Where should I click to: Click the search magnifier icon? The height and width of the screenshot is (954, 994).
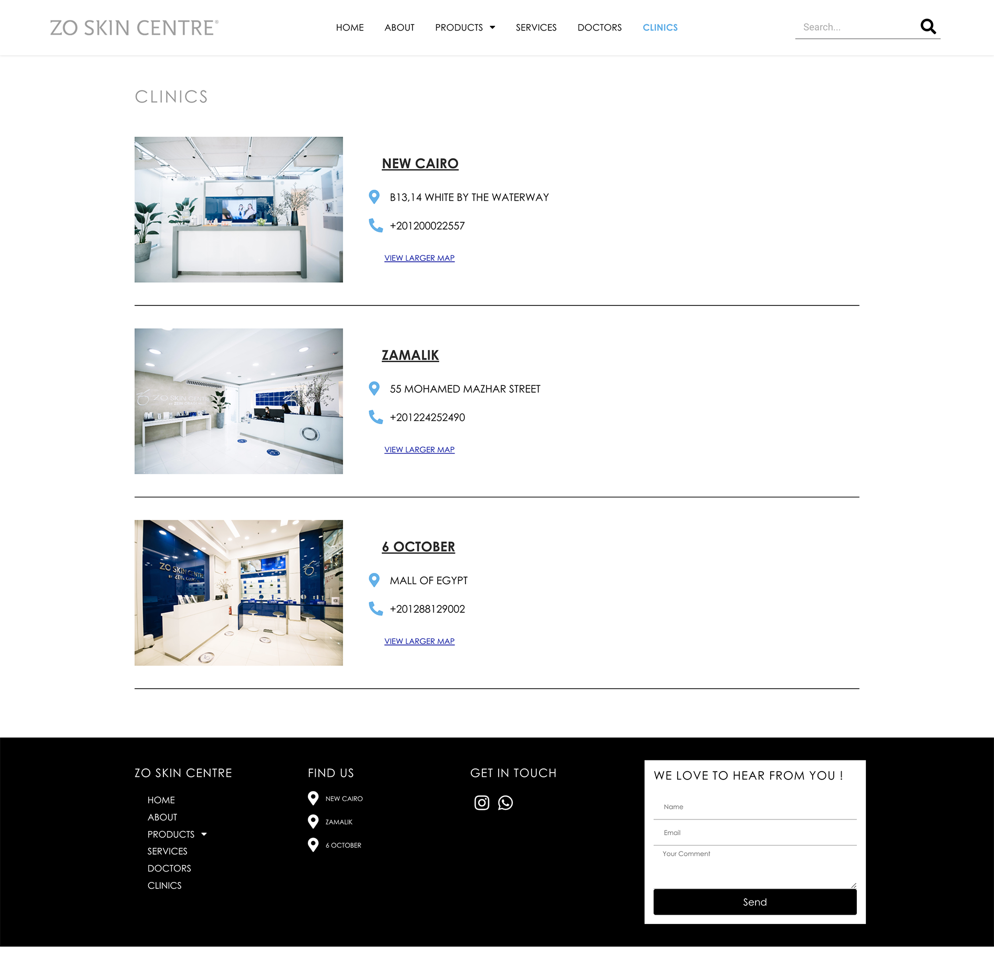click(928, 27)
